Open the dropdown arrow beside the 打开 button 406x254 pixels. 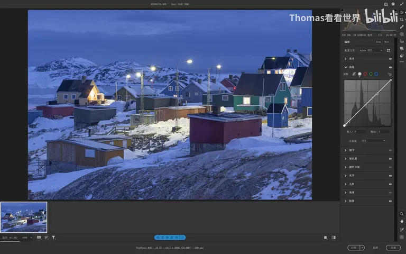(x=362, y=248)
